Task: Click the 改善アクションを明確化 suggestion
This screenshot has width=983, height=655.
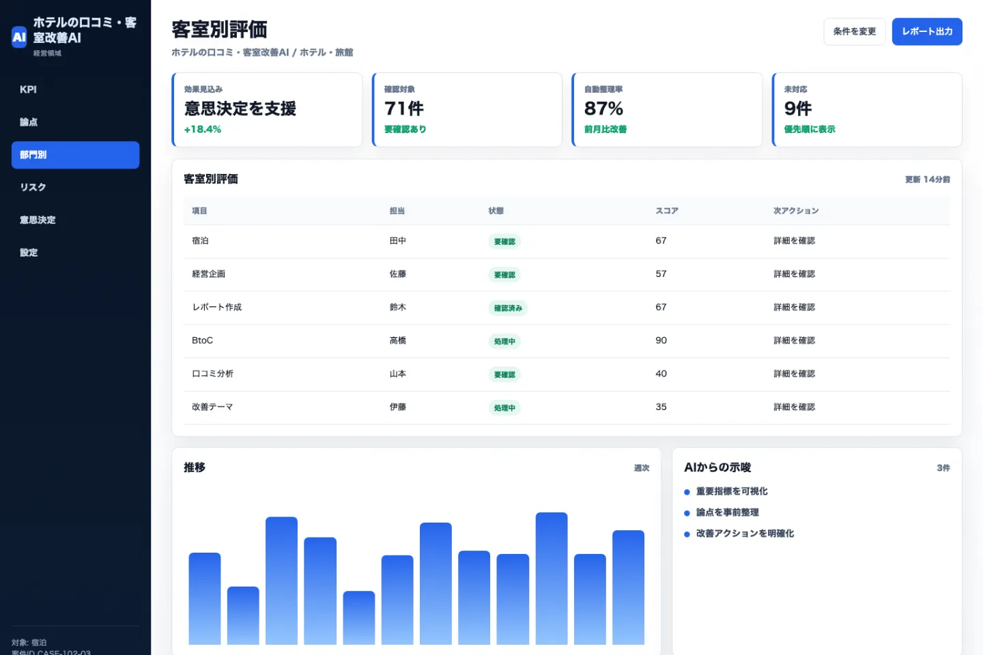Action: click(x=745, y=534)
